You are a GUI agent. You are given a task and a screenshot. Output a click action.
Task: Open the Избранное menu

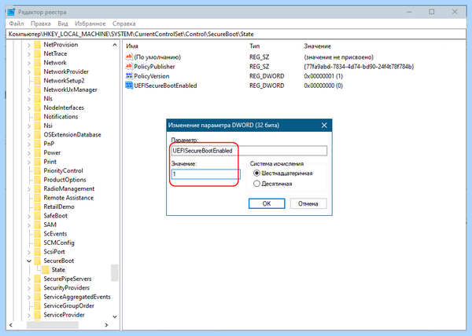click(x=90, y=24)
